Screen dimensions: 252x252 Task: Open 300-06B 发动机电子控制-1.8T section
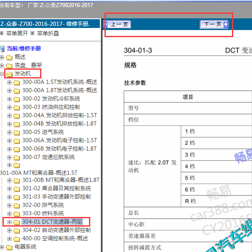click(59, 149)
